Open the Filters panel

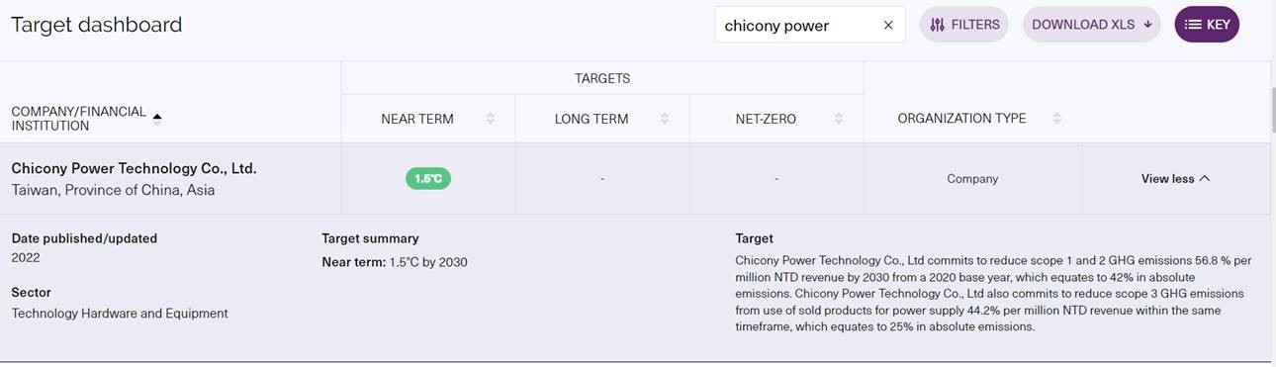coord(963,25)
